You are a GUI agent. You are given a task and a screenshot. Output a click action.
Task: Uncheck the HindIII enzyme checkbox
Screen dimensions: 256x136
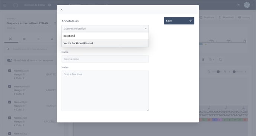pos(10,86)
